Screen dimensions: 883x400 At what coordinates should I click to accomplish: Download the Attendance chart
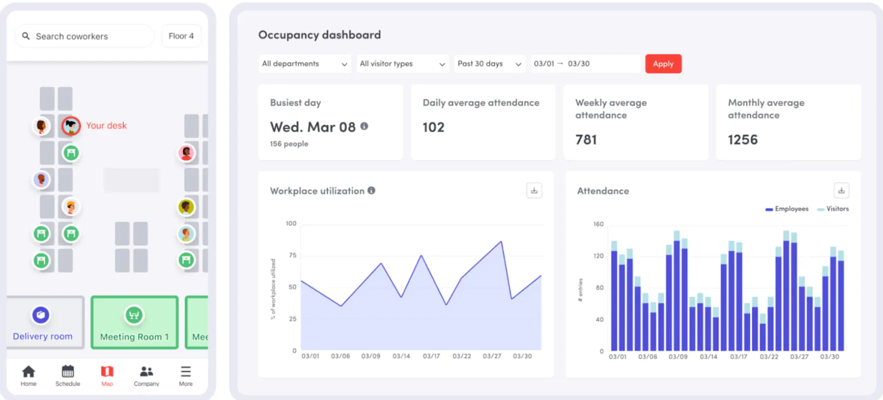[841, 191]
